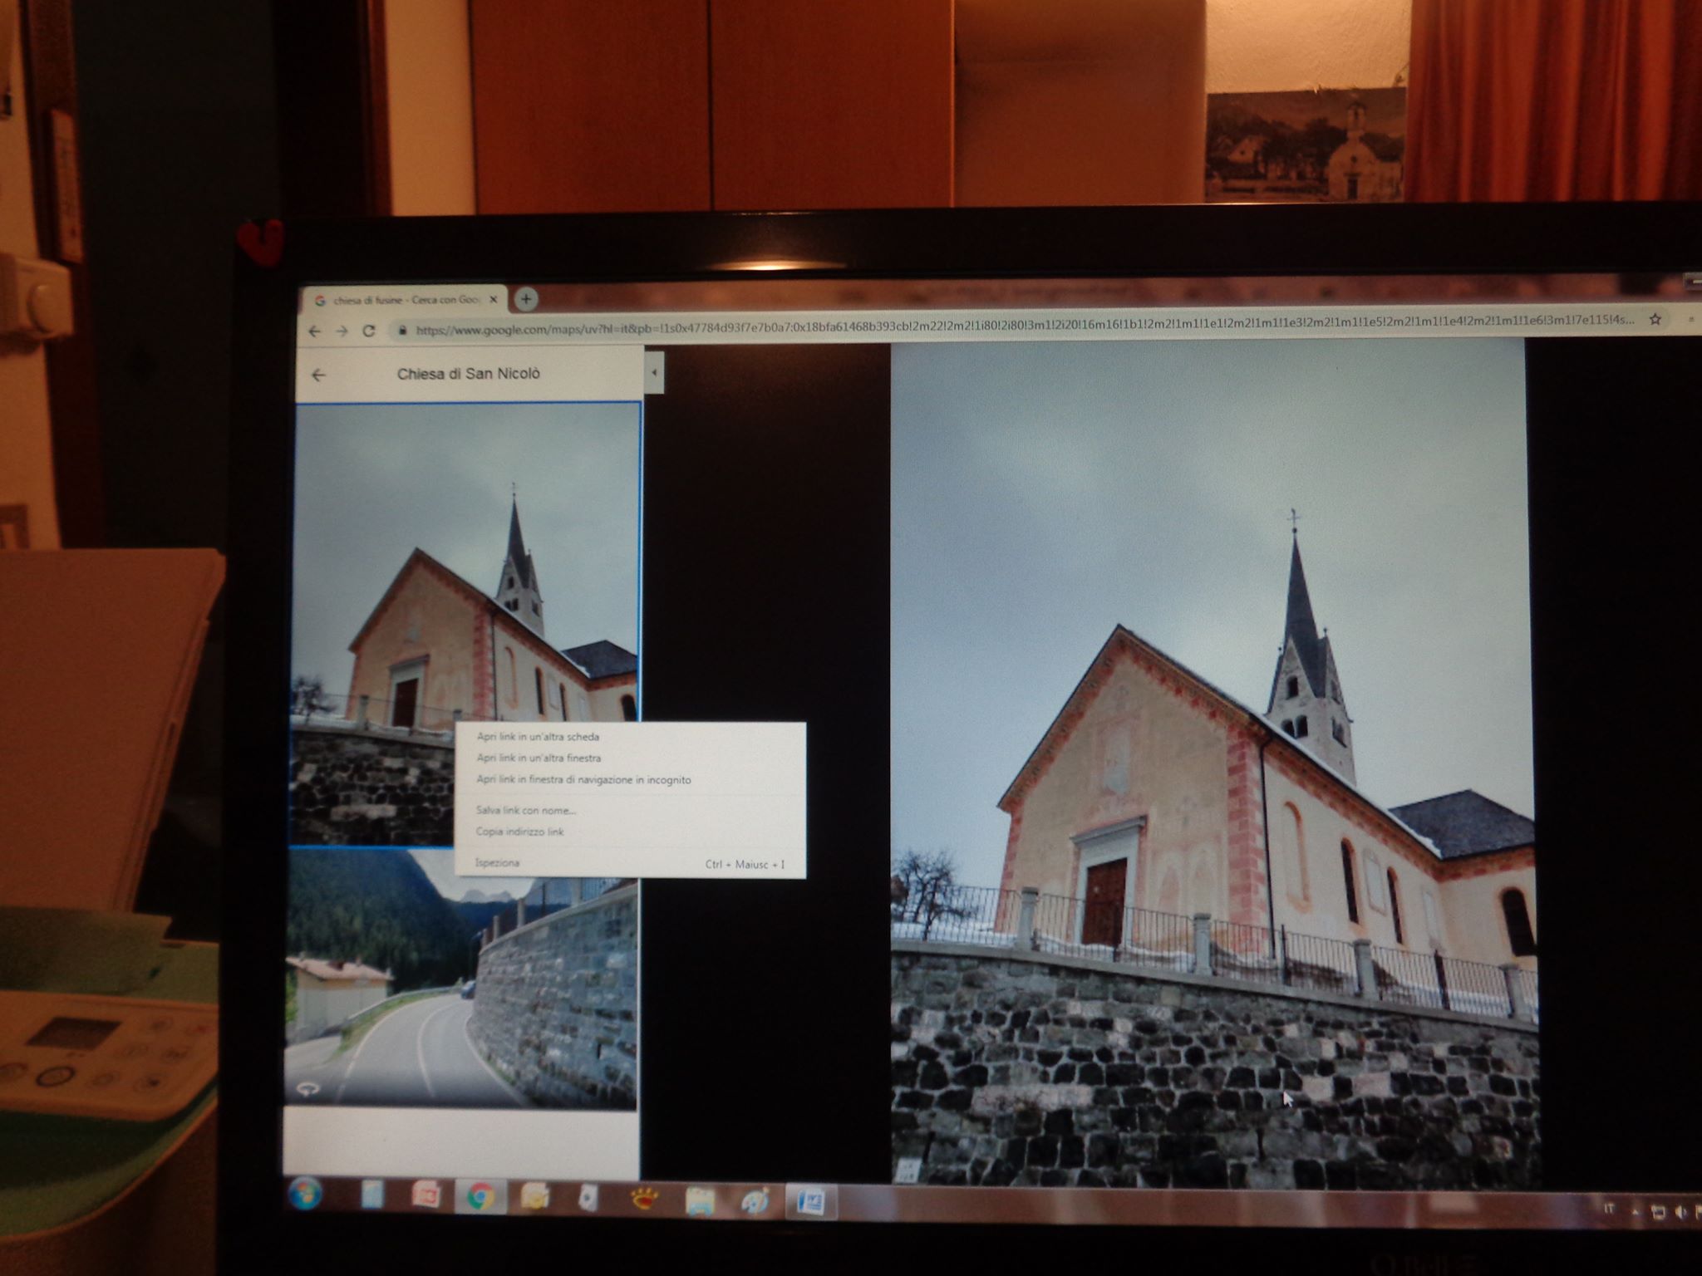Choose 'Salva link con nome...'

pyautogui.click(x=525, y=810)
